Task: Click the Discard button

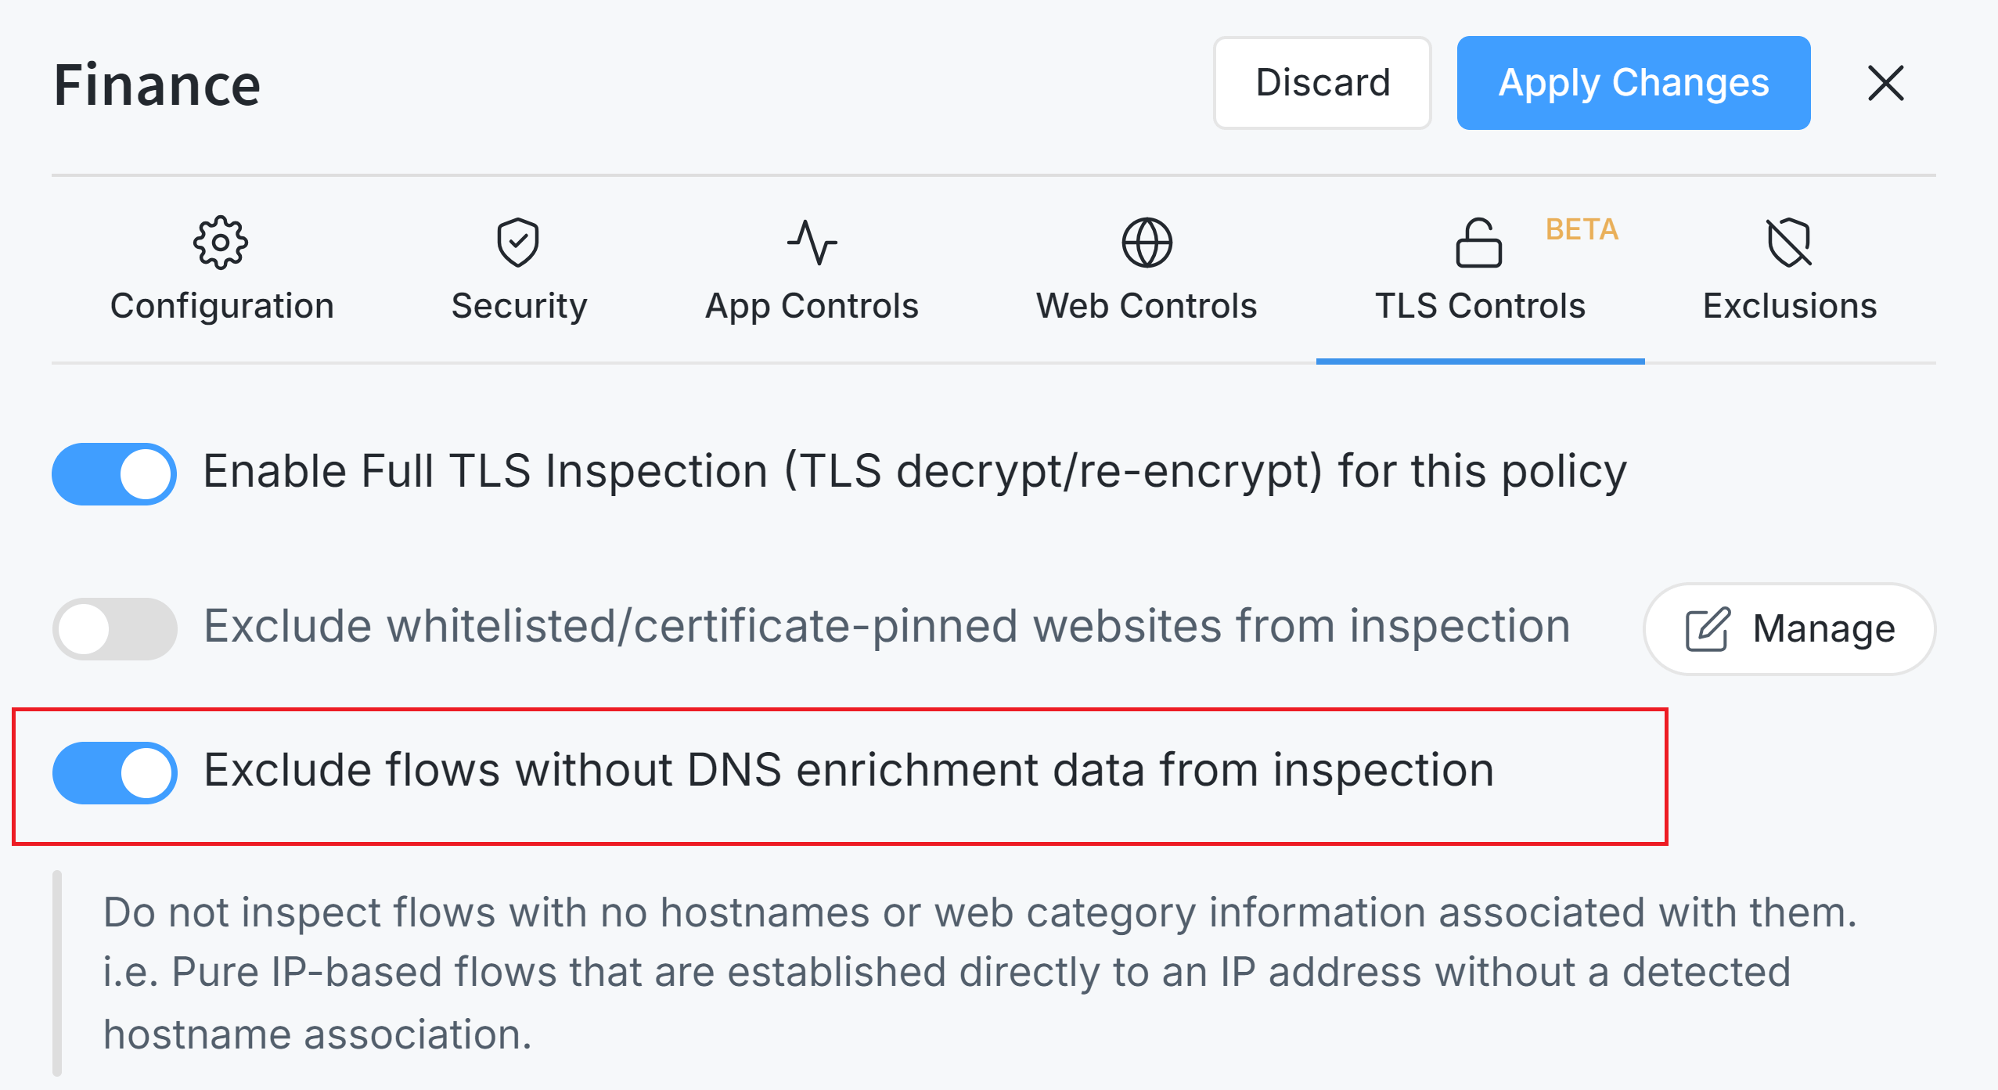Action: click(x=1323, y=83)
